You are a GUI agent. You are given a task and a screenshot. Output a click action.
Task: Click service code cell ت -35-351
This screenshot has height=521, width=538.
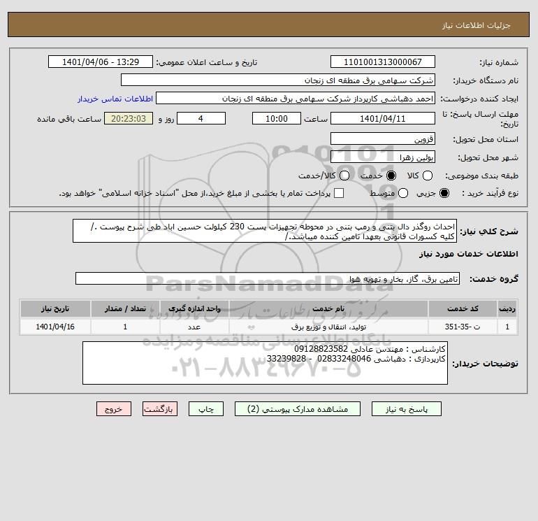point(463,327)
